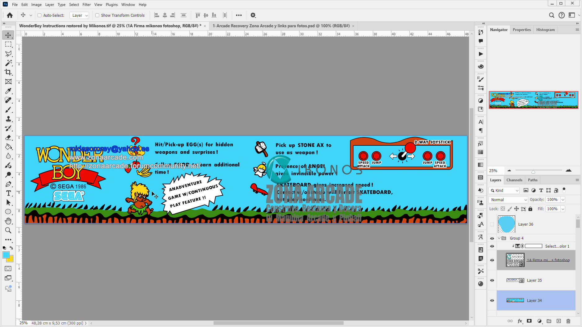Select the Rectangular Marquee tool
Image resolution: width=582 pixels, height=327 pixels.
coord(8,44)
